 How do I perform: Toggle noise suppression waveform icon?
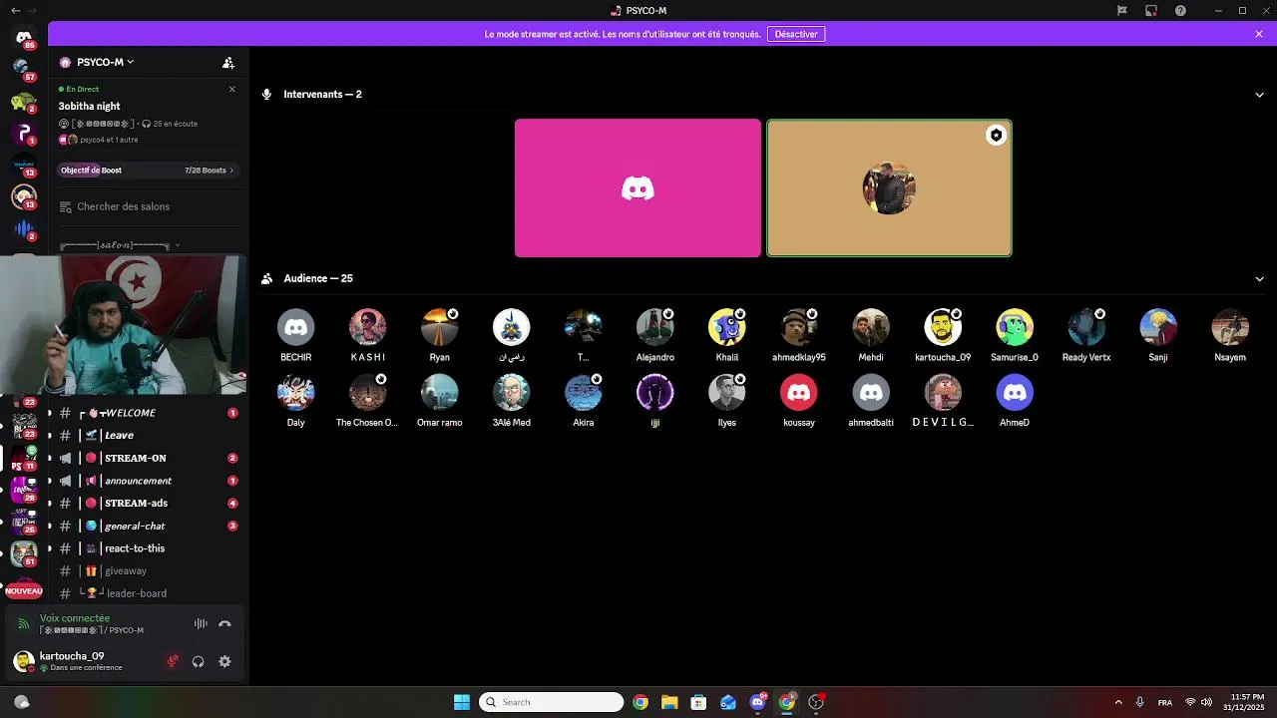click(x=201, y=624)
